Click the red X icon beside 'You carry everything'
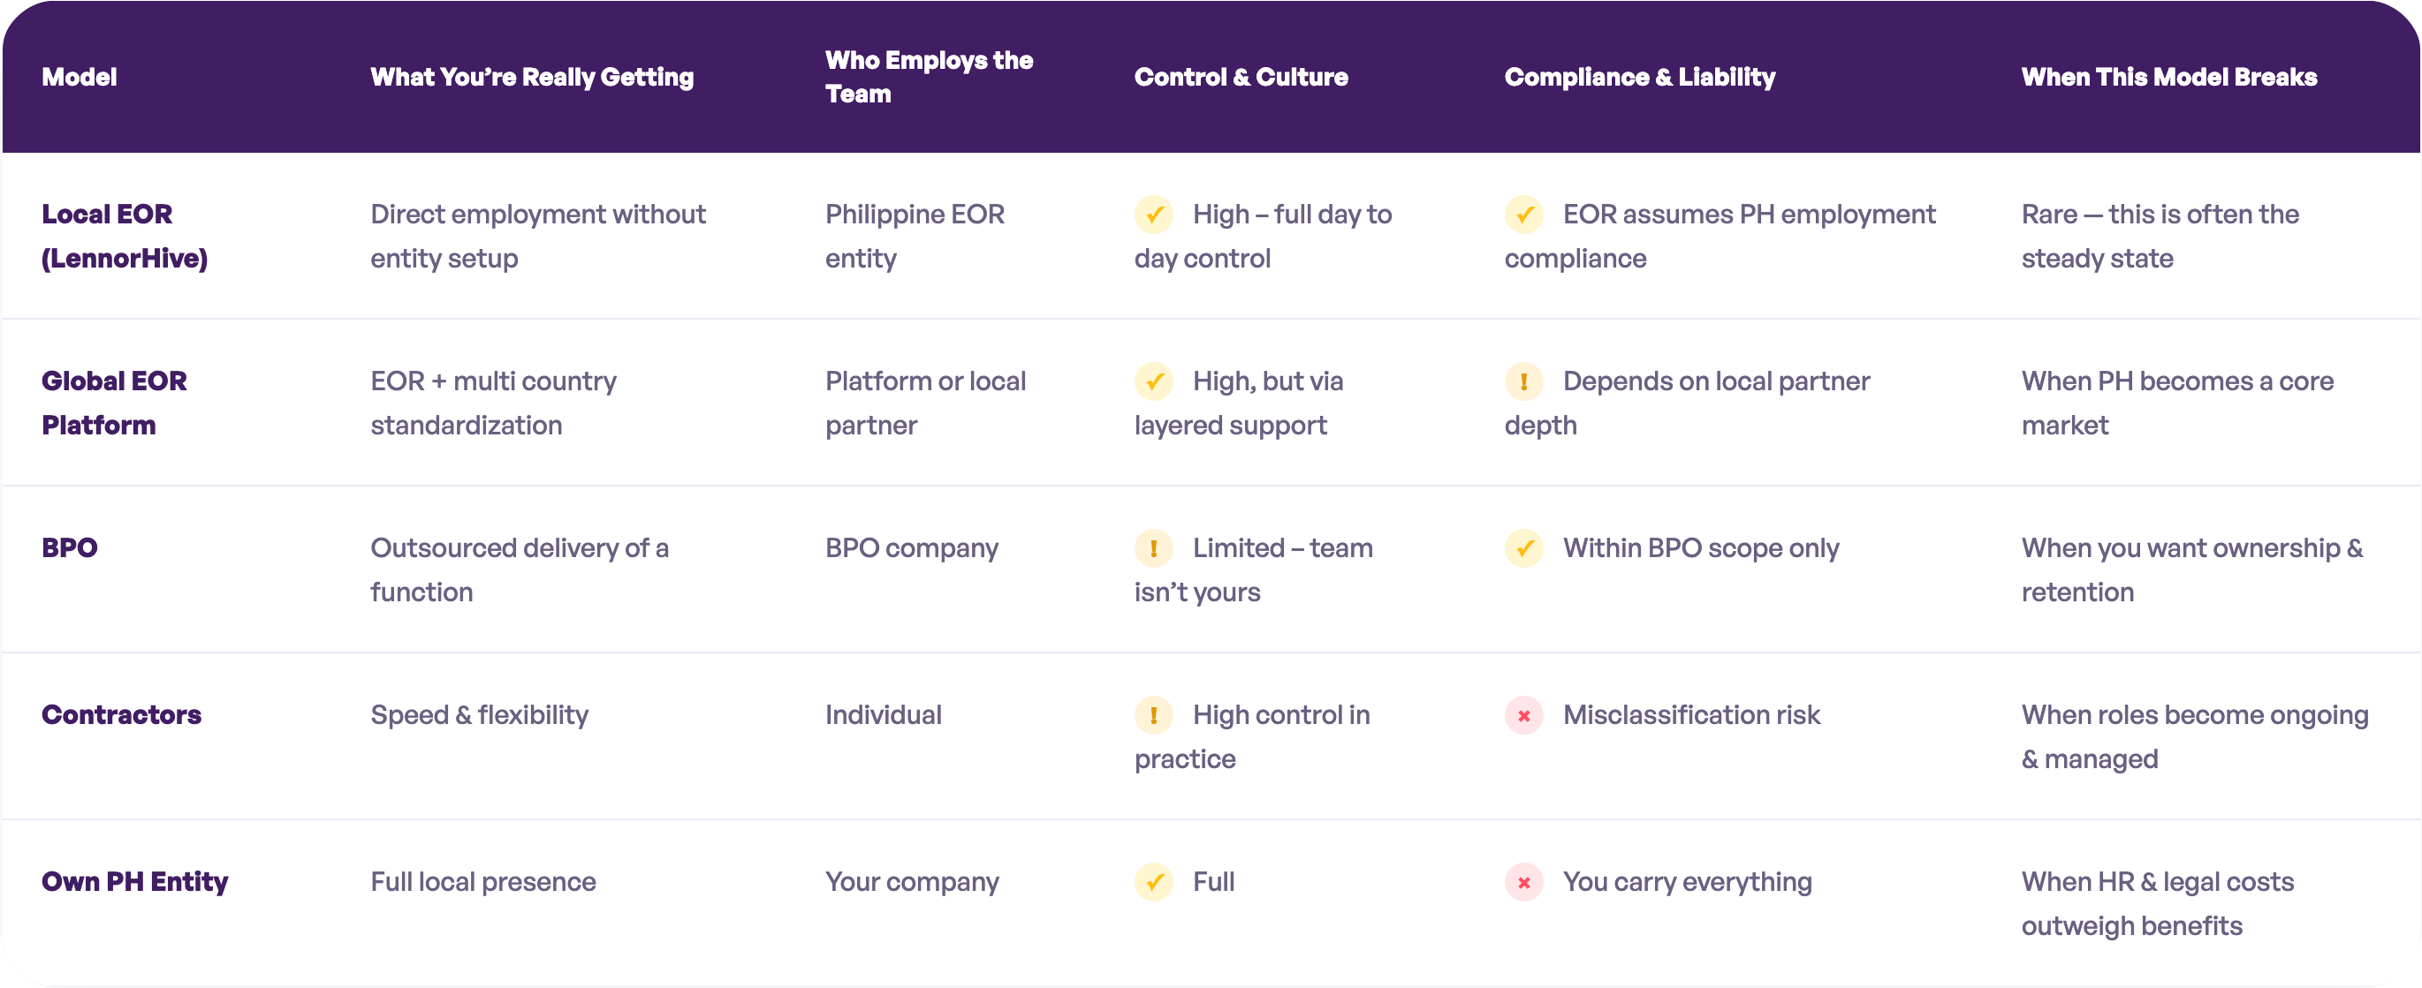This screenshot has width=2422, height=988. [1523, 883]
